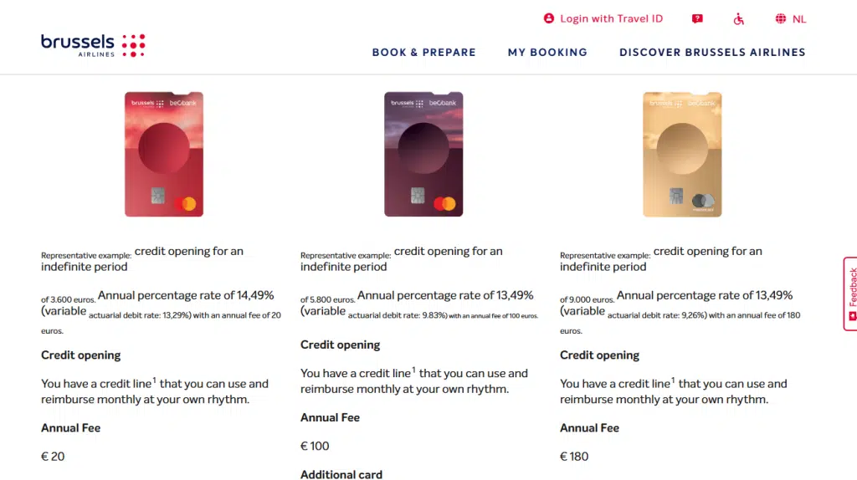Screen dimensions: 857x480
Task: Click the Mastercard logo on red card
Action: pyautogui.click(x=189, y=203)
